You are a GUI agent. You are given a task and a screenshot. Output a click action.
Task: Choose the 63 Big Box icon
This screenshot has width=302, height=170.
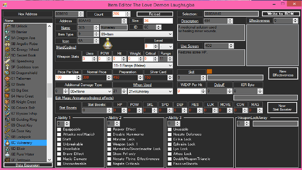[x=7, y=90]
